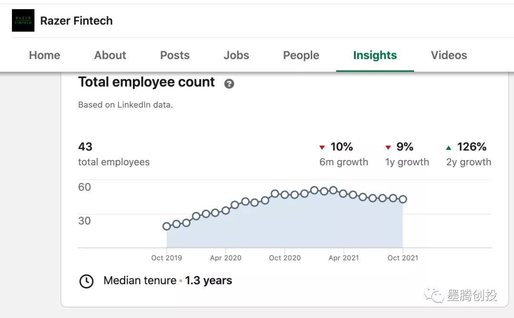The height and width of the screenshot is (318, 514).
Task: Switch to the Videos tab
Action: click(x=449, y=55)
